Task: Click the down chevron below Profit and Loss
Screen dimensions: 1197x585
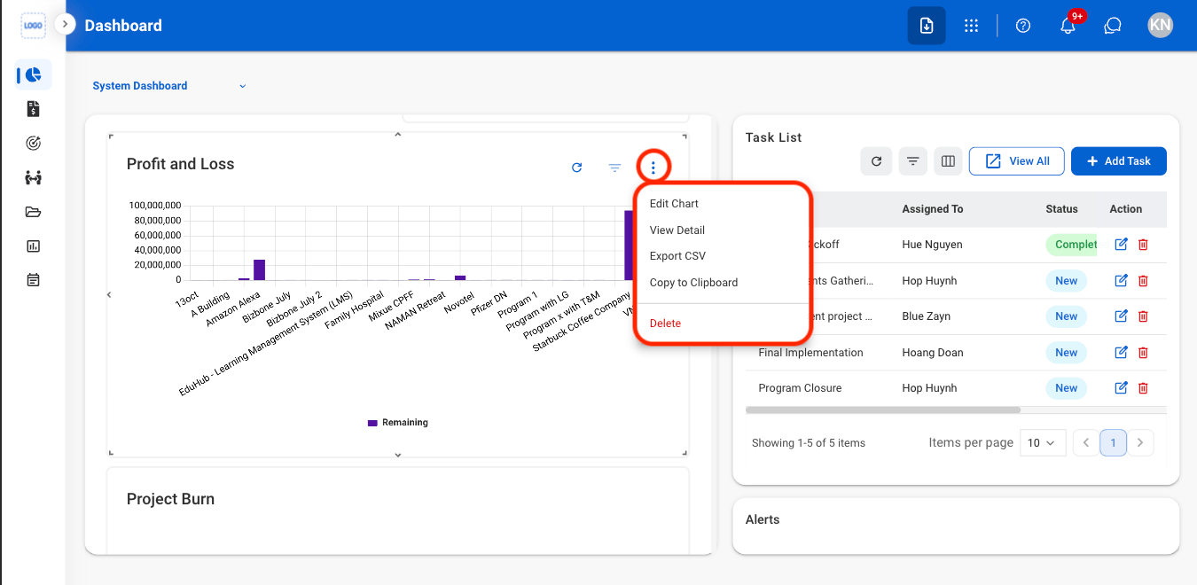Action: [x=397, y=455]
